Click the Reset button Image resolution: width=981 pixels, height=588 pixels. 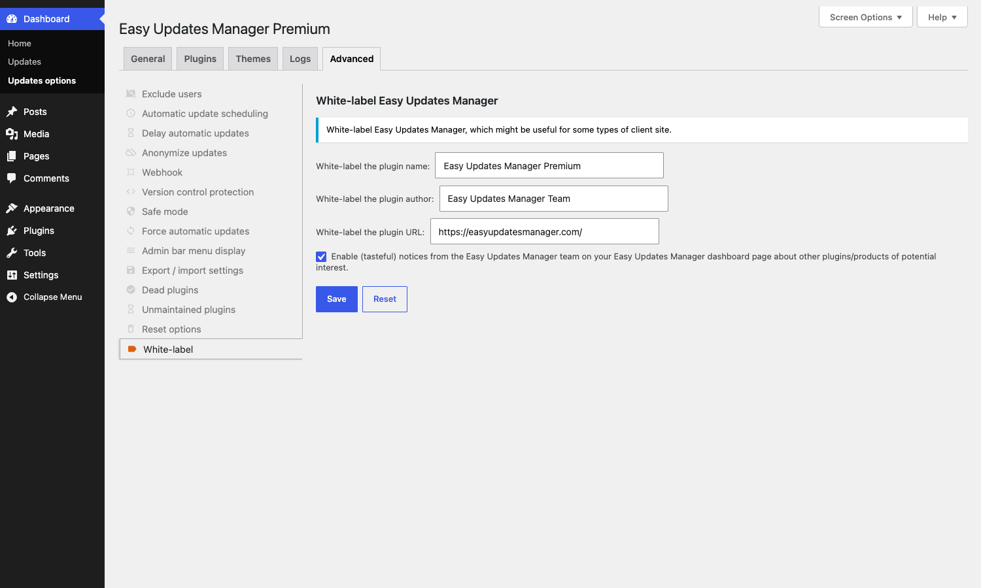[385, 299]
